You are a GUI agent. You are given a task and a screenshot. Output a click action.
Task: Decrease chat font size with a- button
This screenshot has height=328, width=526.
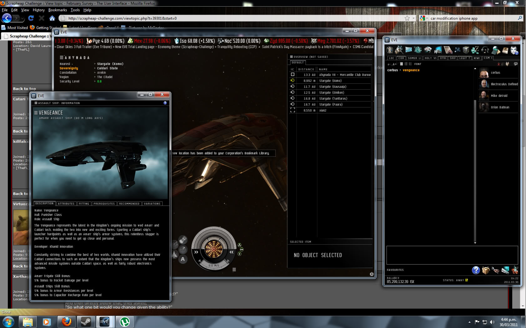coord(389,64)
